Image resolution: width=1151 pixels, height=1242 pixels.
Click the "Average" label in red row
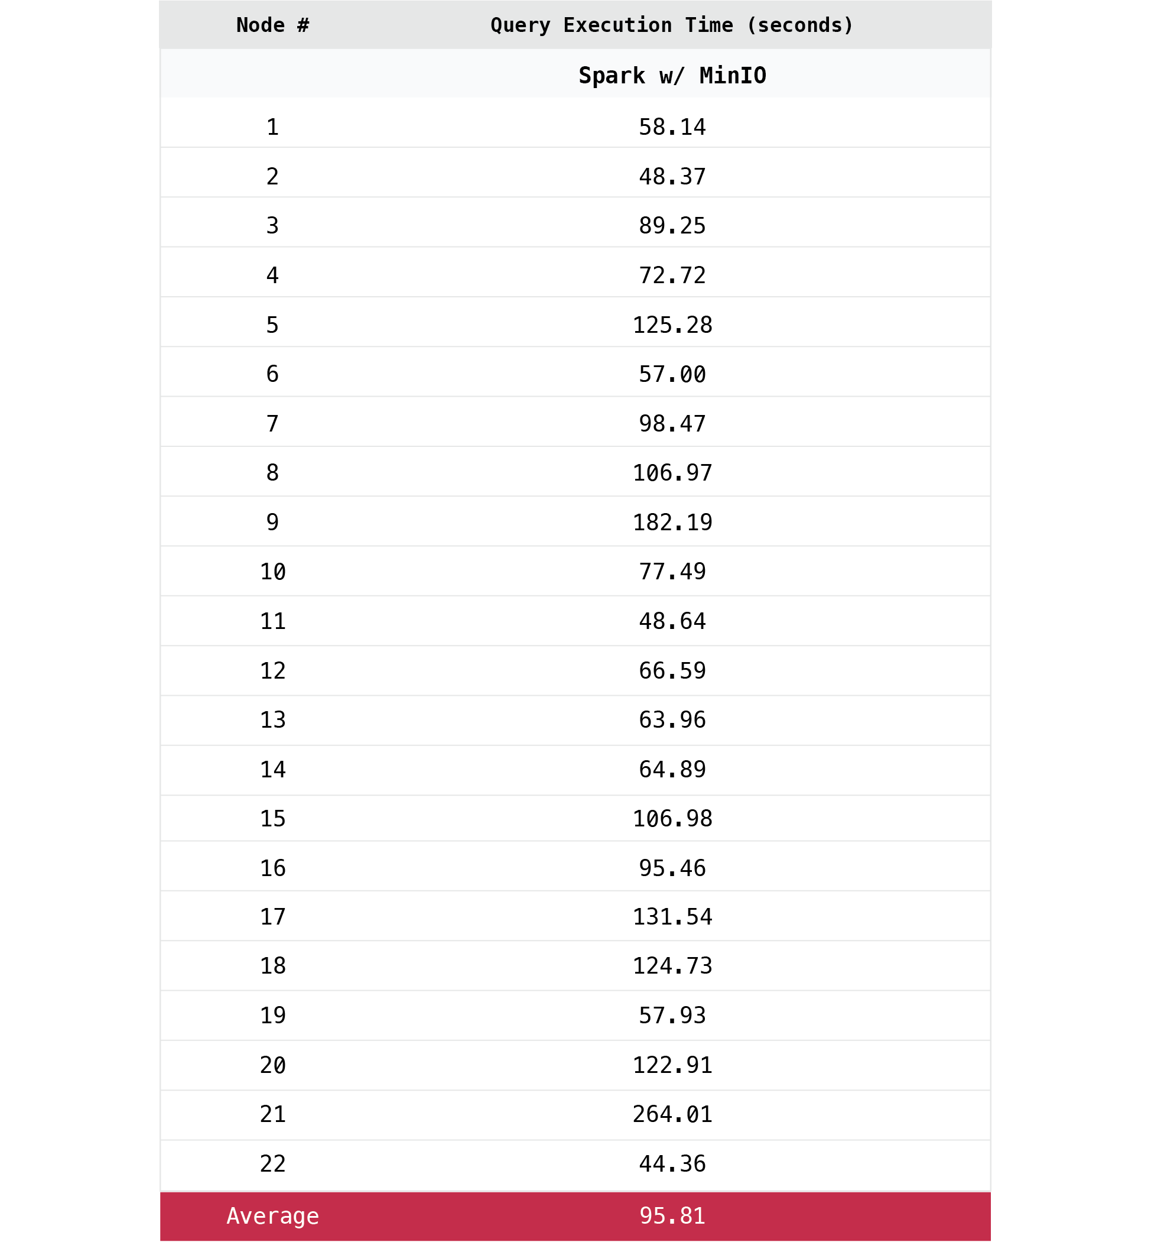pyautogui.click(x=273, y=1216)
